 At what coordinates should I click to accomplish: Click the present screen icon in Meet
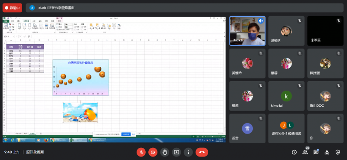[177, 152]
